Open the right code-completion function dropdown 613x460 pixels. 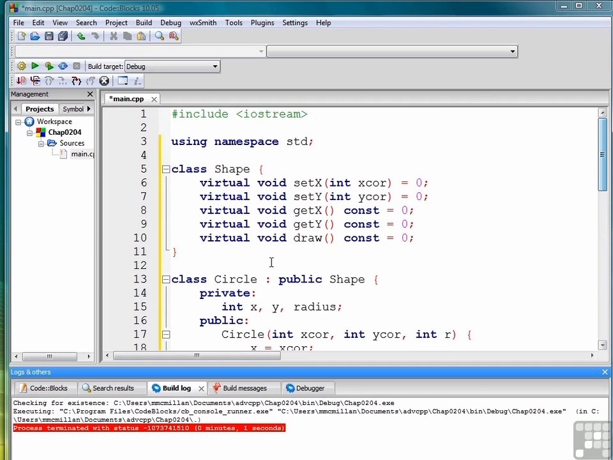coord(391,51)
